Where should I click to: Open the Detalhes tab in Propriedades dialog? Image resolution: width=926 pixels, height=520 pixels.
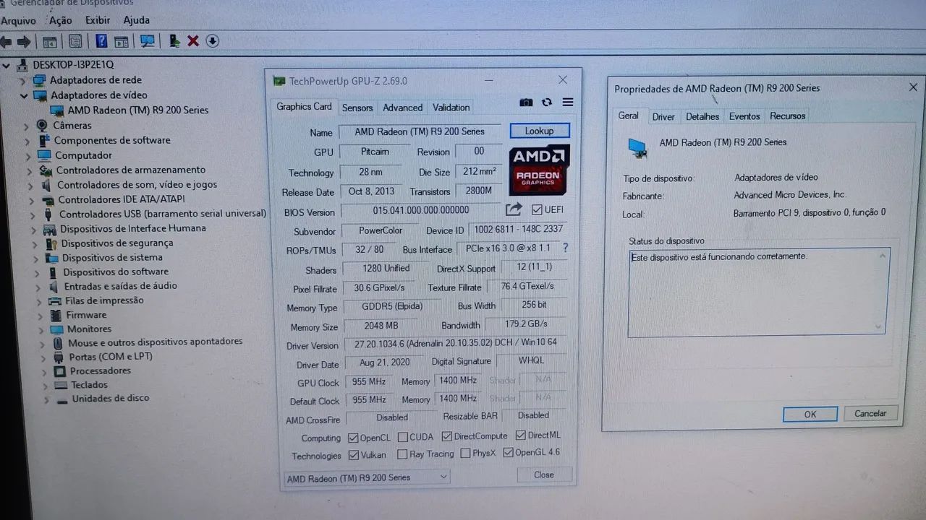pyautogui.click(x=702, y=116)
